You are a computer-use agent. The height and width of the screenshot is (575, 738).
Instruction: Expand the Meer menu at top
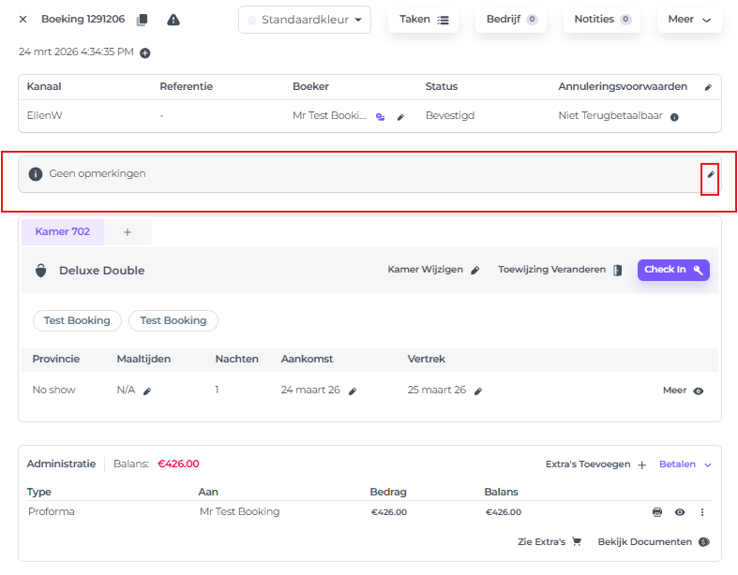pyautogui.click(x=688, y=20)
